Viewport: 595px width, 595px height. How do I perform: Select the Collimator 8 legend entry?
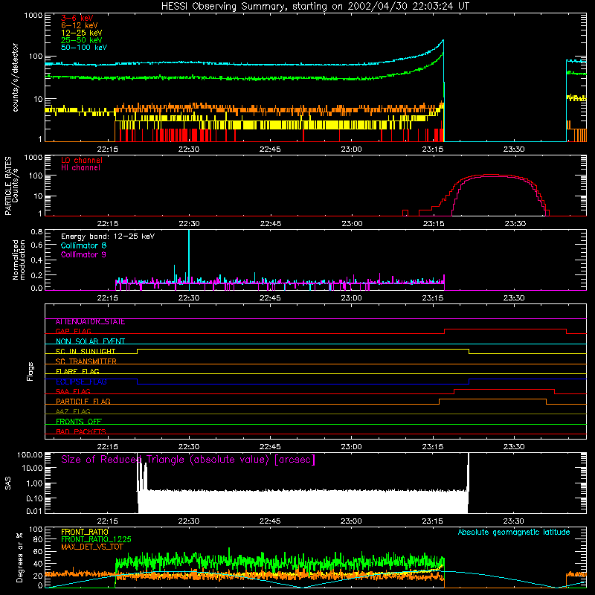coord(83,245)
